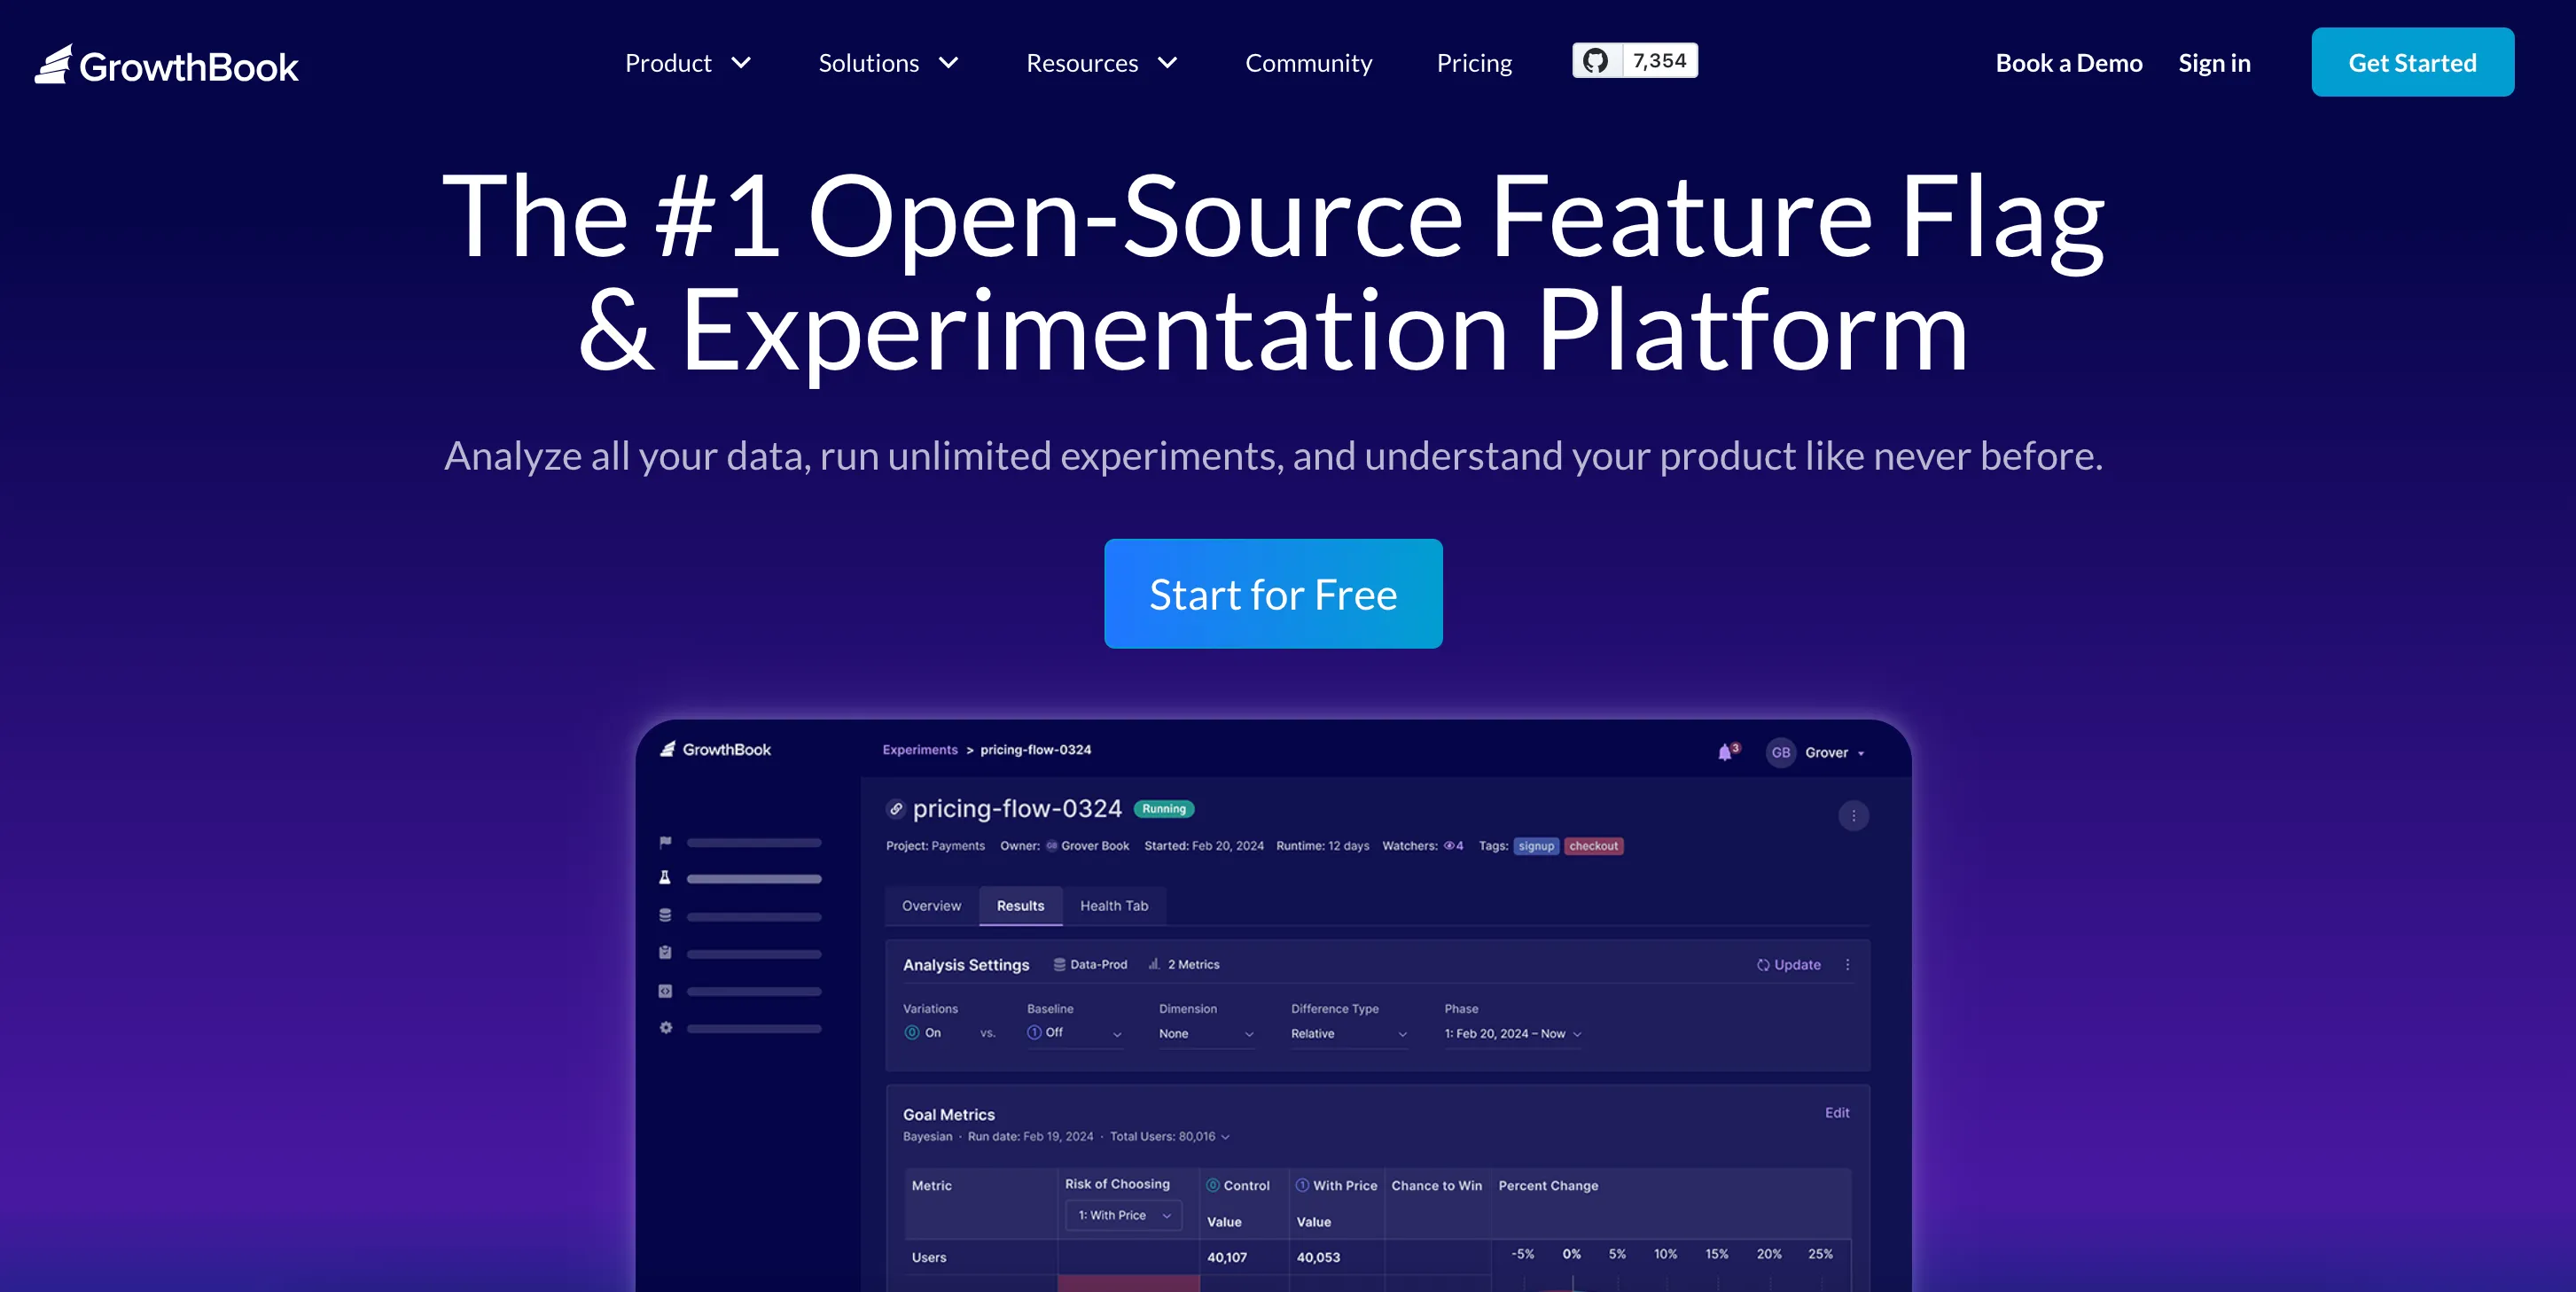
Task: Open the '1: With Price' risk dropdown
Action: pos(1124,1216)
